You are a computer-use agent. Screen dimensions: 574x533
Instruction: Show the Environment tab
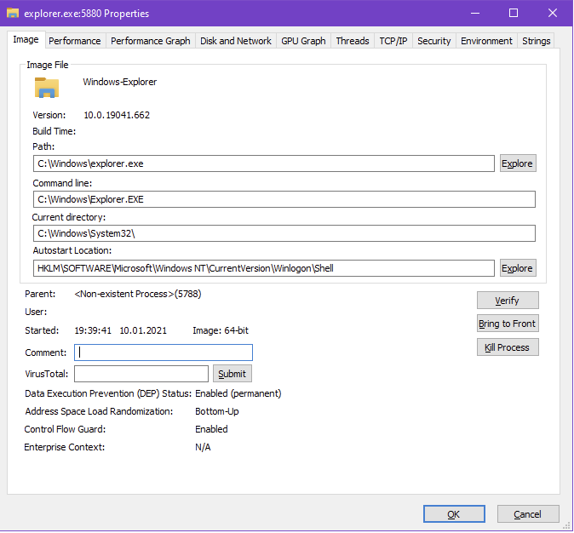pyautogui.click(x=486, y=41)
